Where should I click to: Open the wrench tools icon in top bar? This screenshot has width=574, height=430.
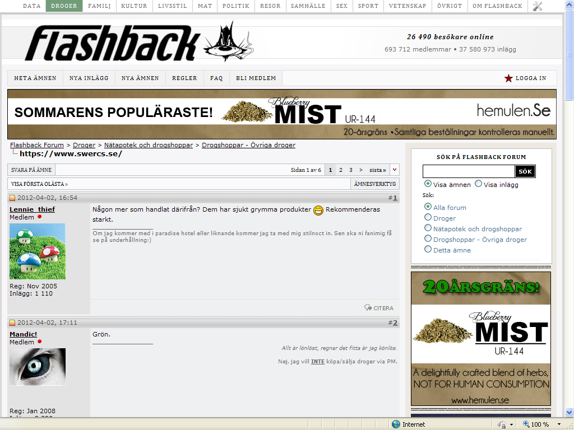pos(538,6)
